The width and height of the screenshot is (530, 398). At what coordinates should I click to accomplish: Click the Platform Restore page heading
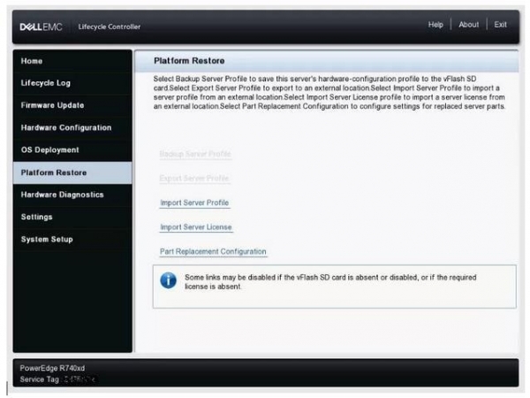pos(189,61)
